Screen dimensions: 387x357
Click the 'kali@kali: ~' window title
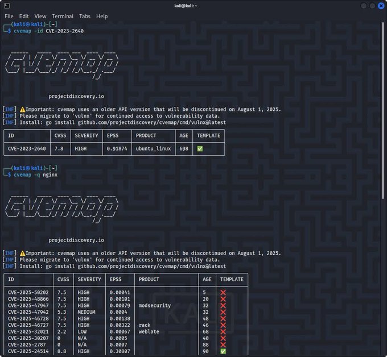(186, 6)
